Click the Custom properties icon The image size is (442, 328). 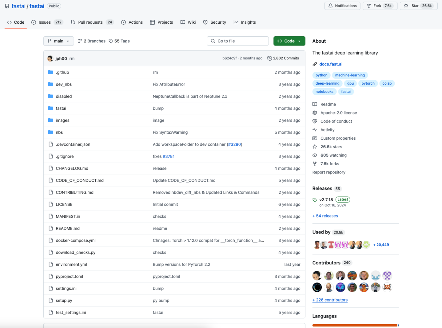click(315, 138)
